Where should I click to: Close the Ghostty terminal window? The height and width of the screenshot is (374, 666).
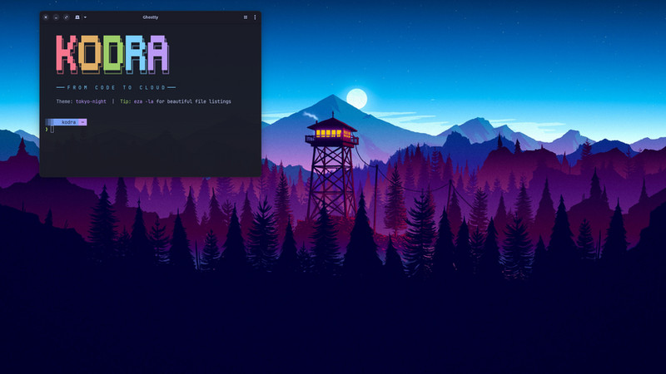tap(46, 17)
